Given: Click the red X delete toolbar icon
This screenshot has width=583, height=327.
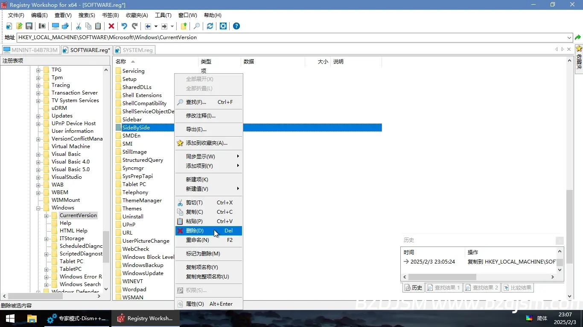Looking at the screenshot, I should (x=111, y=26).
